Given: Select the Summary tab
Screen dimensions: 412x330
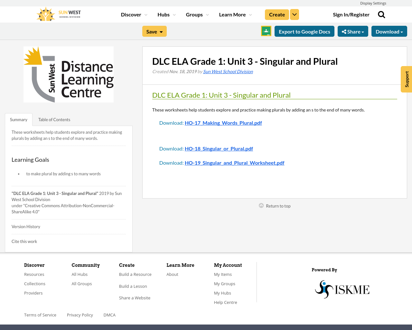Looking at the screenshot, I should point(18,119).
